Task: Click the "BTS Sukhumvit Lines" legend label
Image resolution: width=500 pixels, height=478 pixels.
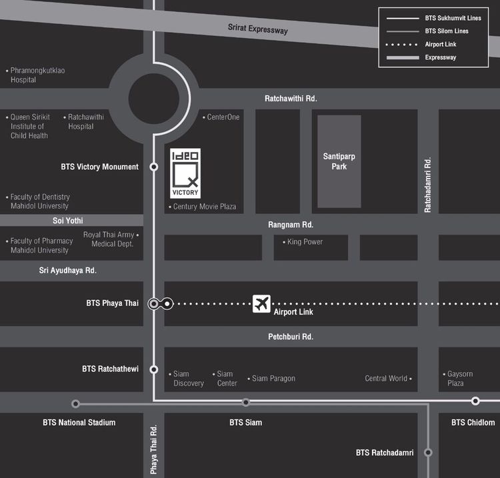Action: [x=453, y=18]
